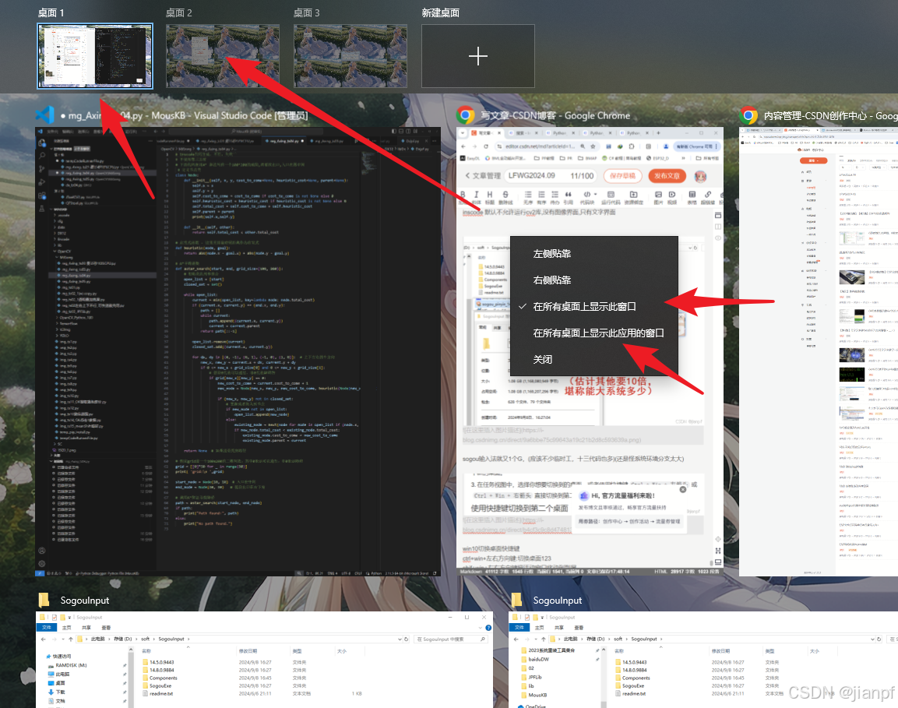Open Search in VS Code activity bar

[x=42, y=155]
